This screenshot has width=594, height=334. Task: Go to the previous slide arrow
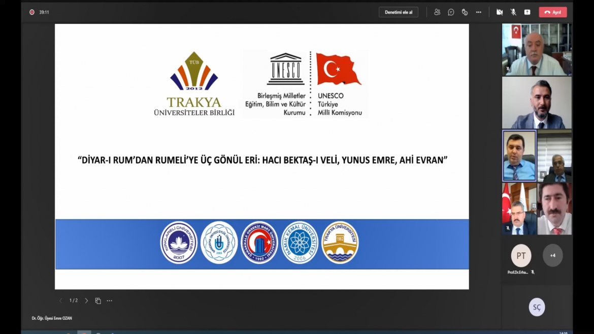[60, 300]
